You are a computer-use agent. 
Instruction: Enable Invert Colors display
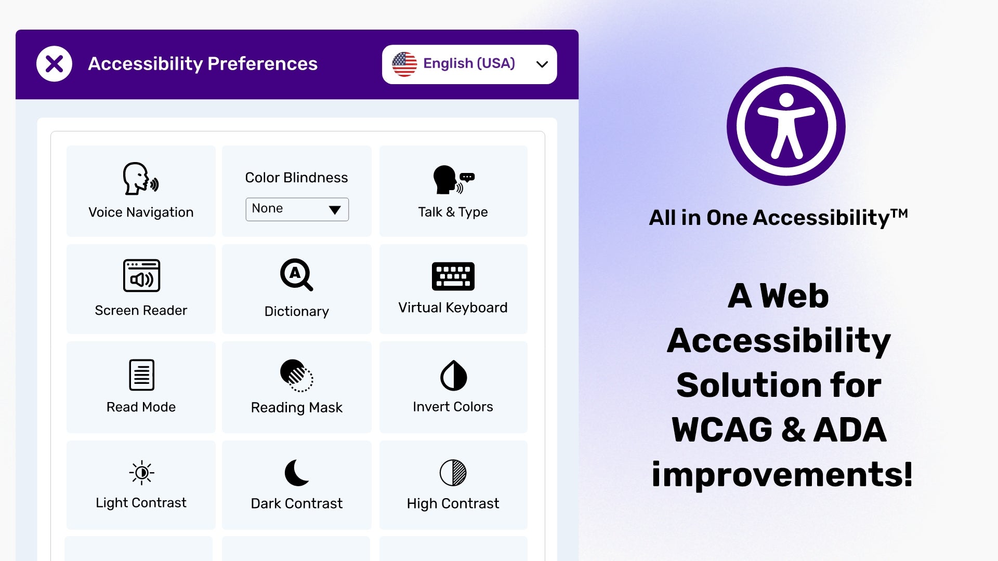point(452,385)
